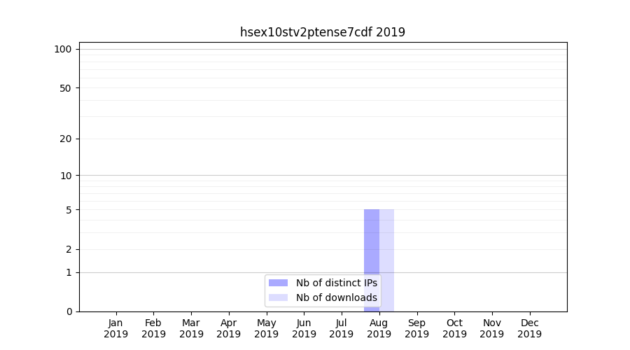Choose the Oct 2019 x-axis label
This screenshot has width=630, height=350.
pyautogui.click(x=454, y=328)
